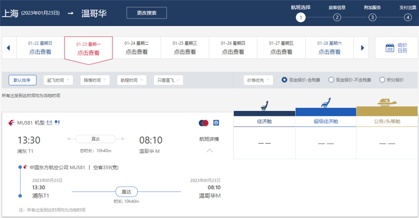Click 总时长: 10h40m text
This screenshot has height=218, width=419.
coord(96,151)
